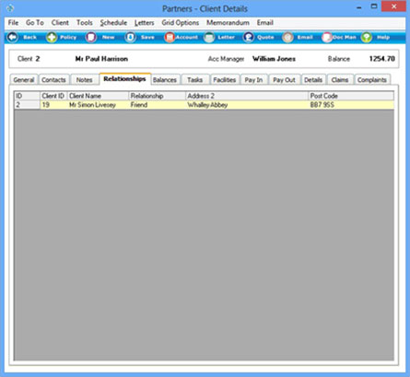Viewport: 410px width, 377px height.
Task: Click the Post Code column header
Action: 351,96
